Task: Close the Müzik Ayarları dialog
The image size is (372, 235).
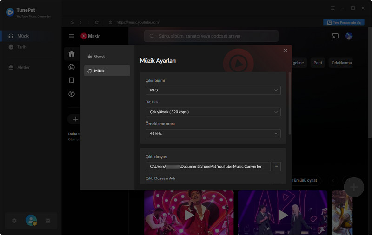Action: 286,50
